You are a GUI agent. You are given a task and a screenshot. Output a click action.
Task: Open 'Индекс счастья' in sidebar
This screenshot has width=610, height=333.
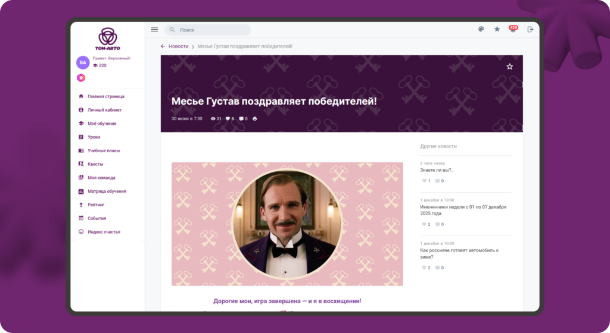[104, 232]
